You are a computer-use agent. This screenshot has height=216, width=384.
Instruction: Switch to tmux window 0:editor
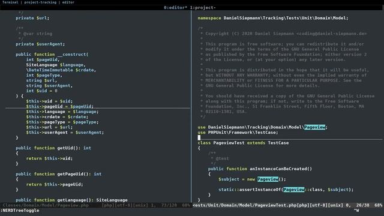point(175,8)
